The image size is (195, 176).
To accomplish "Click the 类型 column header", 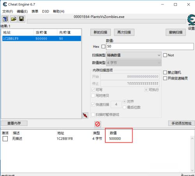I will (x=97, y=133).
